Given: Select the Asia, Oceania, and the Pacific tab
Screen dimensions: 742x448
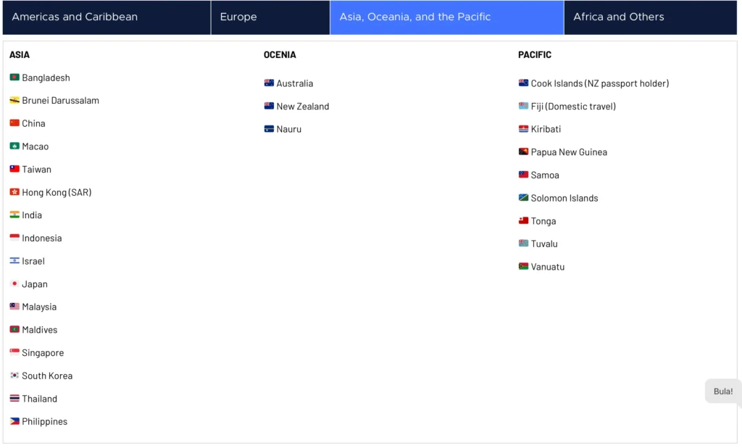Looking at the screenshot, I should point(446,17).
